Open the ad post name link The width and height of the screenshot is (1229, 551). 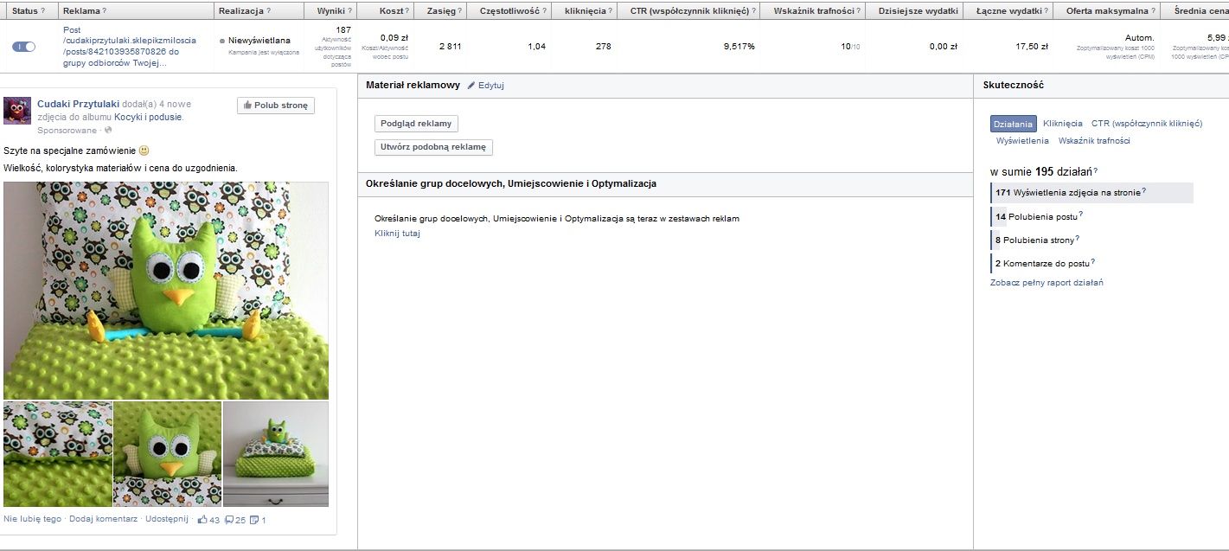[130, 46]
